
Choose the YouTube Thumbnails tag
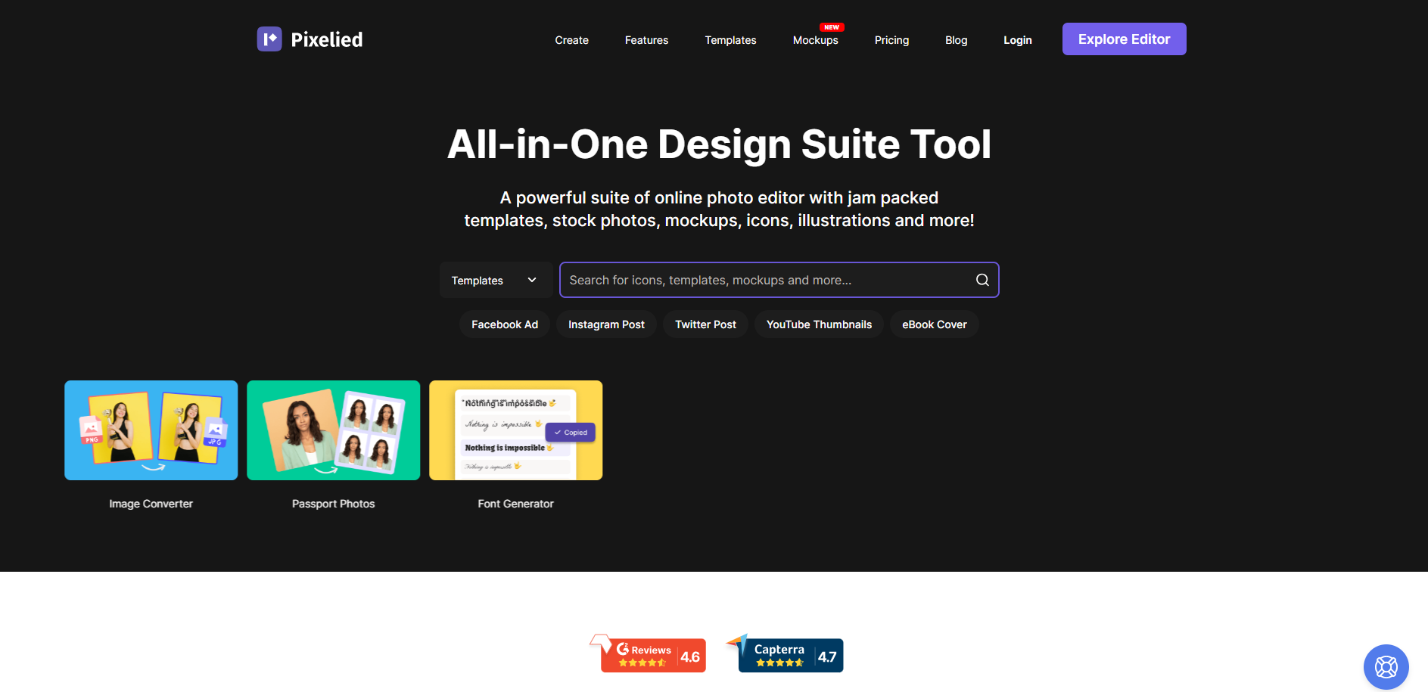[819, 324]
